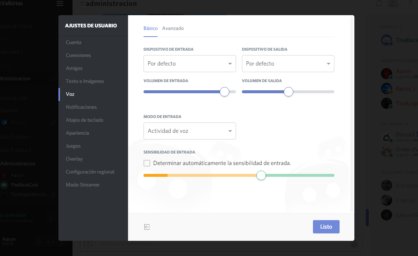Image resolution: width=418 pixels, height=256 pixels.
Task: Open the Dispositivo de salida dropdown
Action: click(288, 64)
